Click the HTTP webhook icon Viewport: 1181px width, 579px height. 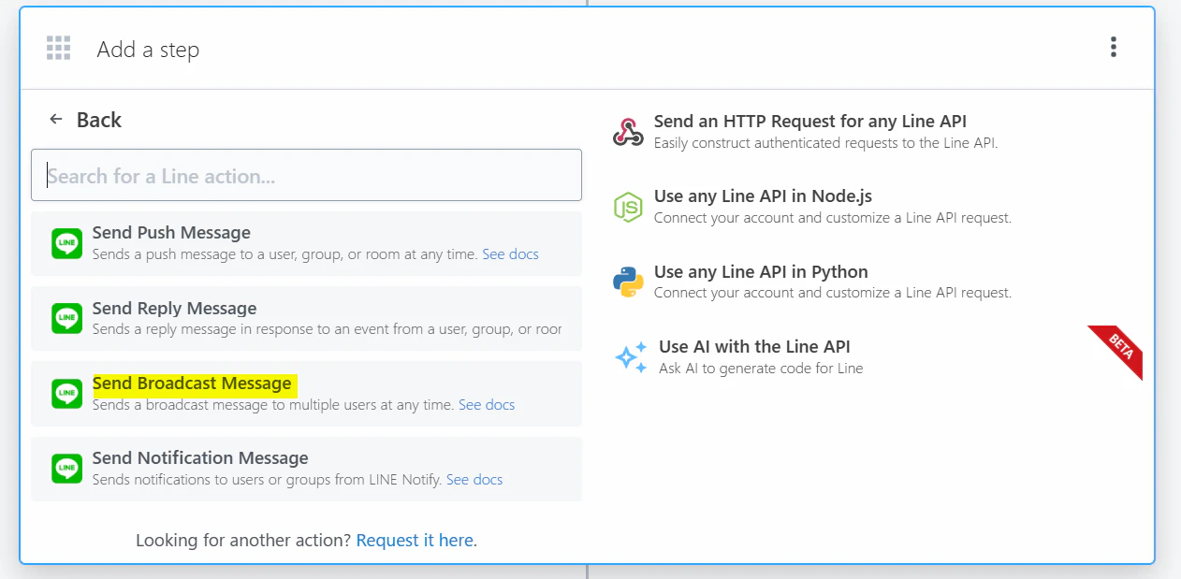point(628,132)
